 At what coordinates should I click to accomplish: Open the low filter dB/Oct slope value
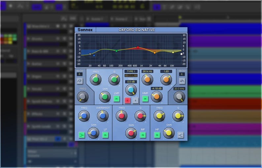point(80,74)
